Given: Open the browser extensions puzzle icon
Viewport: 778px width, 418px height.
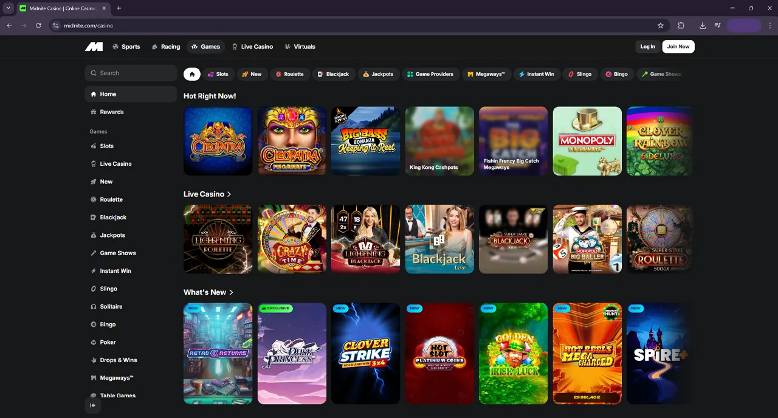Looking at the screenshot, I should tap(681, 26).
